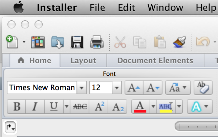Toggle subscript formatting
This screenshot has height=137, width=218.
[117, 106]
